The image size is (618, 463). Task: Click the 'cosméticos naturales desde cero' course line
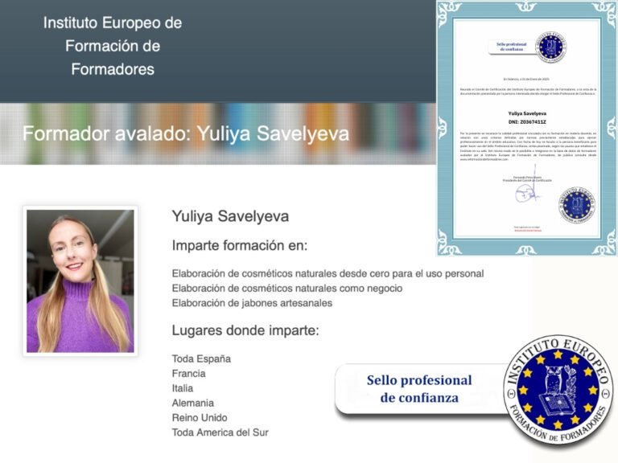pos(328,273)
